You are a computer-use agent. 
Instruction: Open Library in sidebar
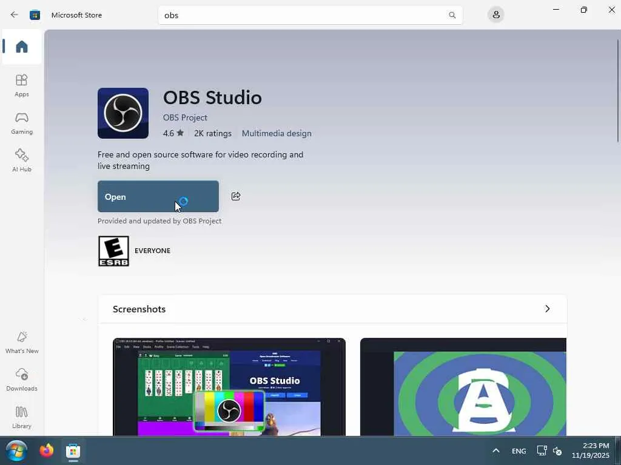(x=22, y=418)
